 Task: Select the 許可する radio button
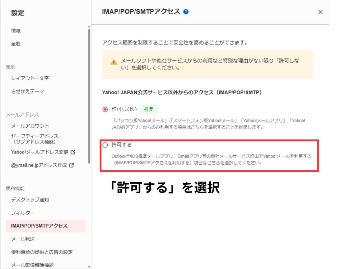point(105,145)
